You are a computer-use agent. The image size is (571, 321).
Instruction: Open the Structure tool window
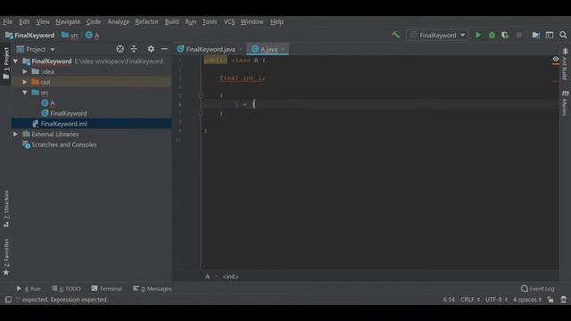pos(6,209)
